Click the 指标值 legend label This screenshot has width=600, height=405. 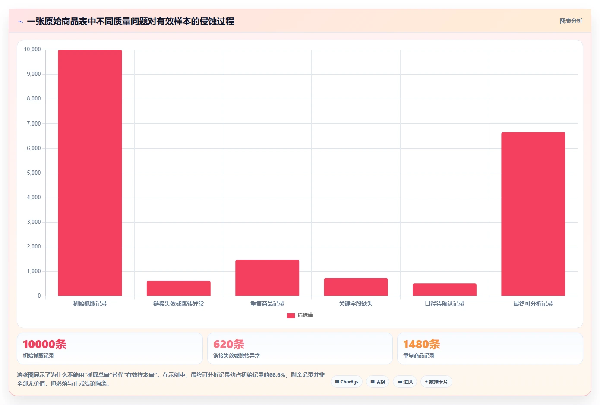(305, 315)
